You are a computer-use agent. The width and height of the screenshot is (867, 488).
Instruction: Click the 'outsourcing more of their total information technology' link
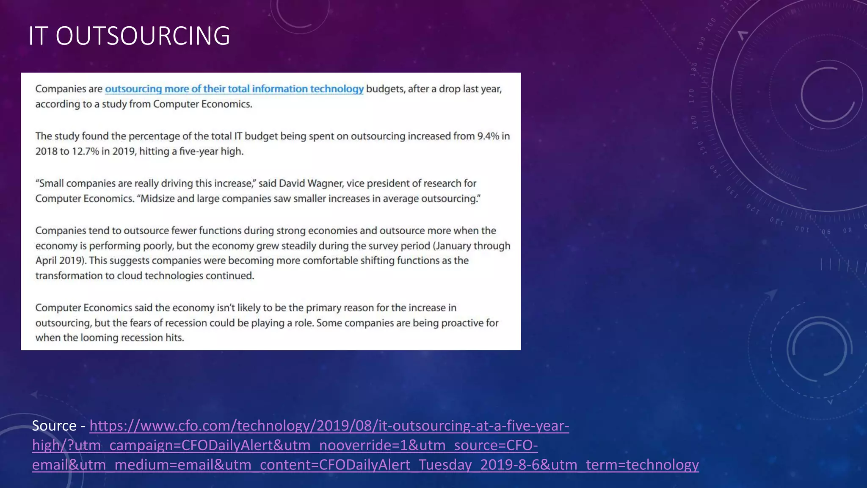coord(234,89)
